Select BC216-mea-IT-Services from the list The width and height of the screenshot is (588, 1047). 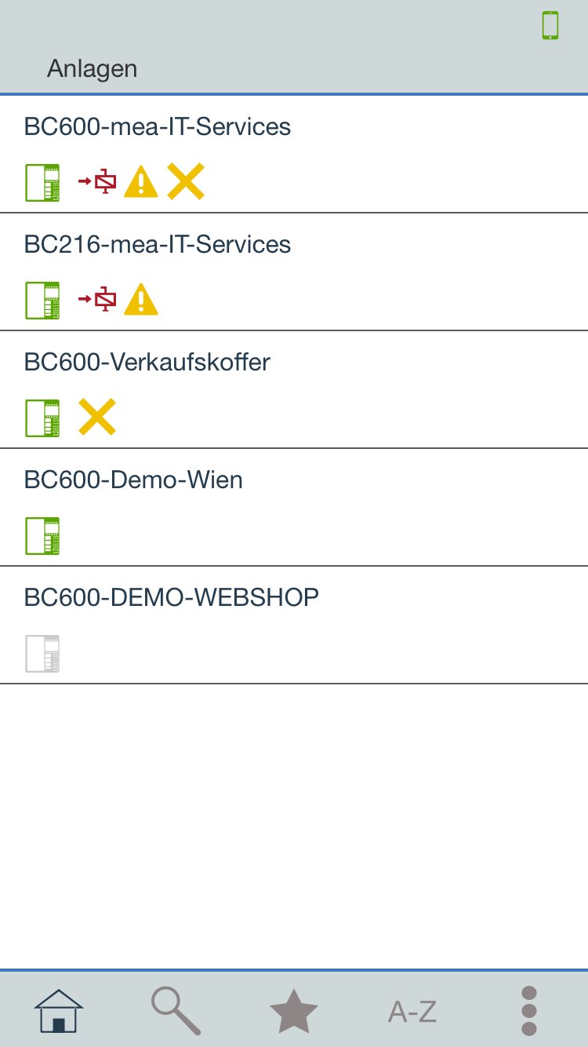tap(158, 245)
